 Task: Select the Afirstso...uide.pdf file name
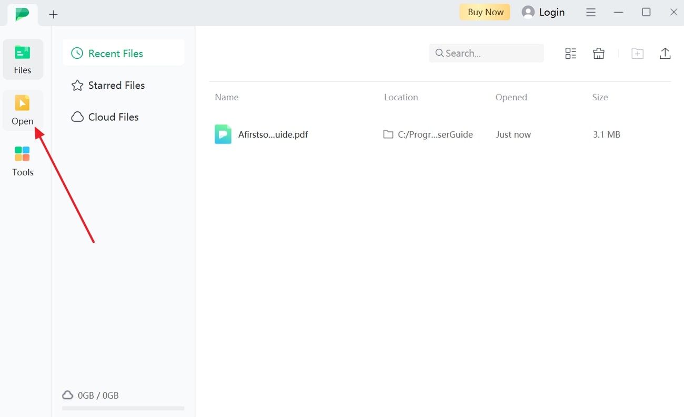pos(273,134)
